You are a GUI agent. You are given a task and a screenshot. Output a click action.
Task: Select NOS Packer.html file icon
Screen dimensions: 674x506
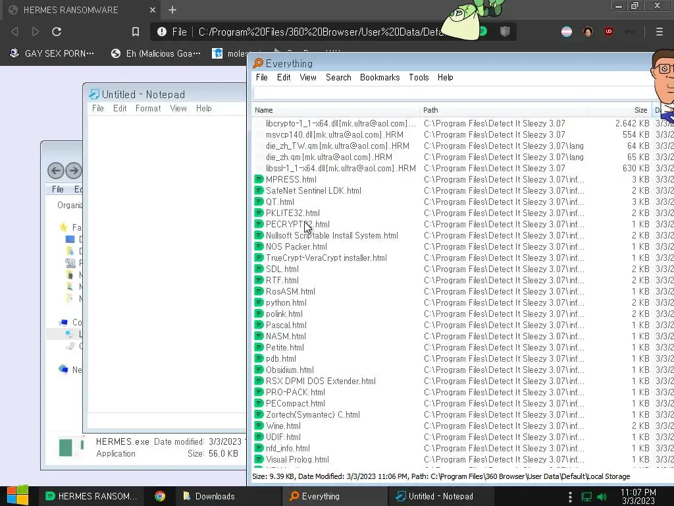[259, 246]
